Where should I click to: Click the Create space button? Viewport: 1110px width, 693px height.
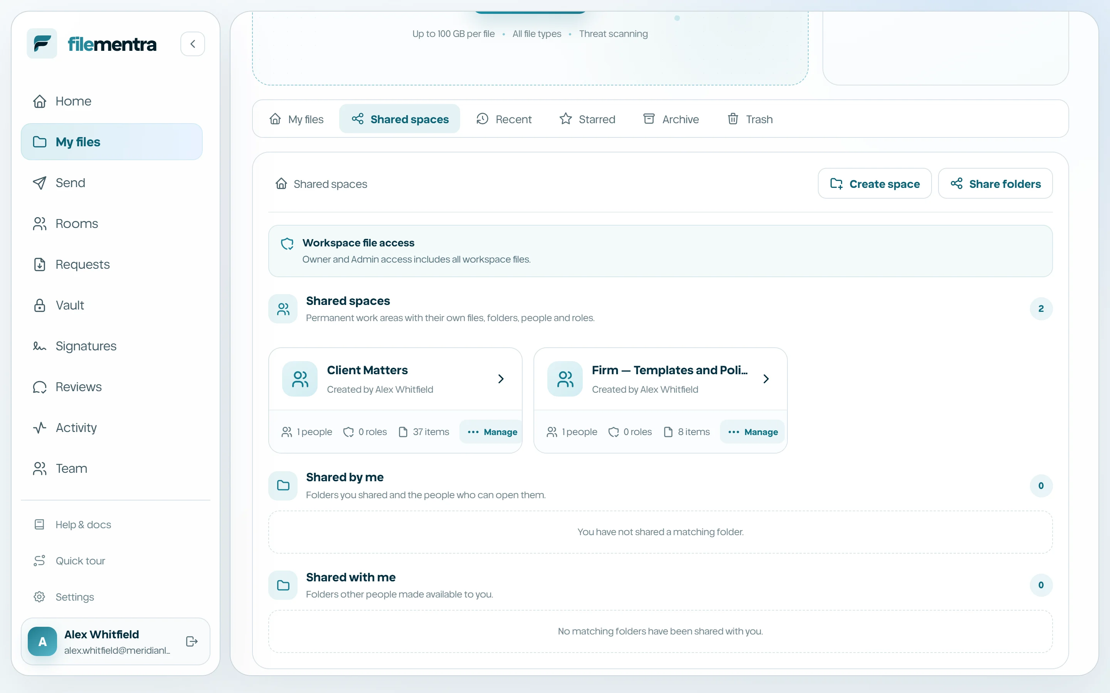point(875,183)
